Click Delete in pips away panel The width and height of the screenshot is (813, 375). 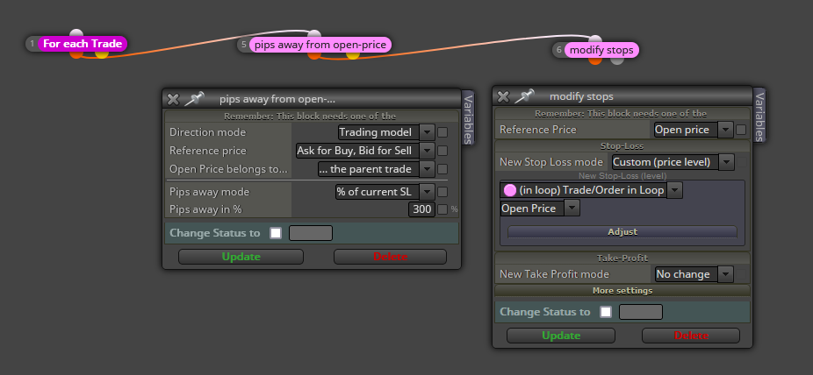coord(390,257)
